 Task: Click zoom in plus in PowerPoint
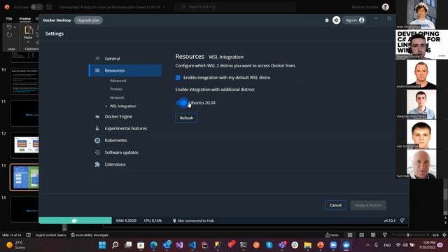428,235
